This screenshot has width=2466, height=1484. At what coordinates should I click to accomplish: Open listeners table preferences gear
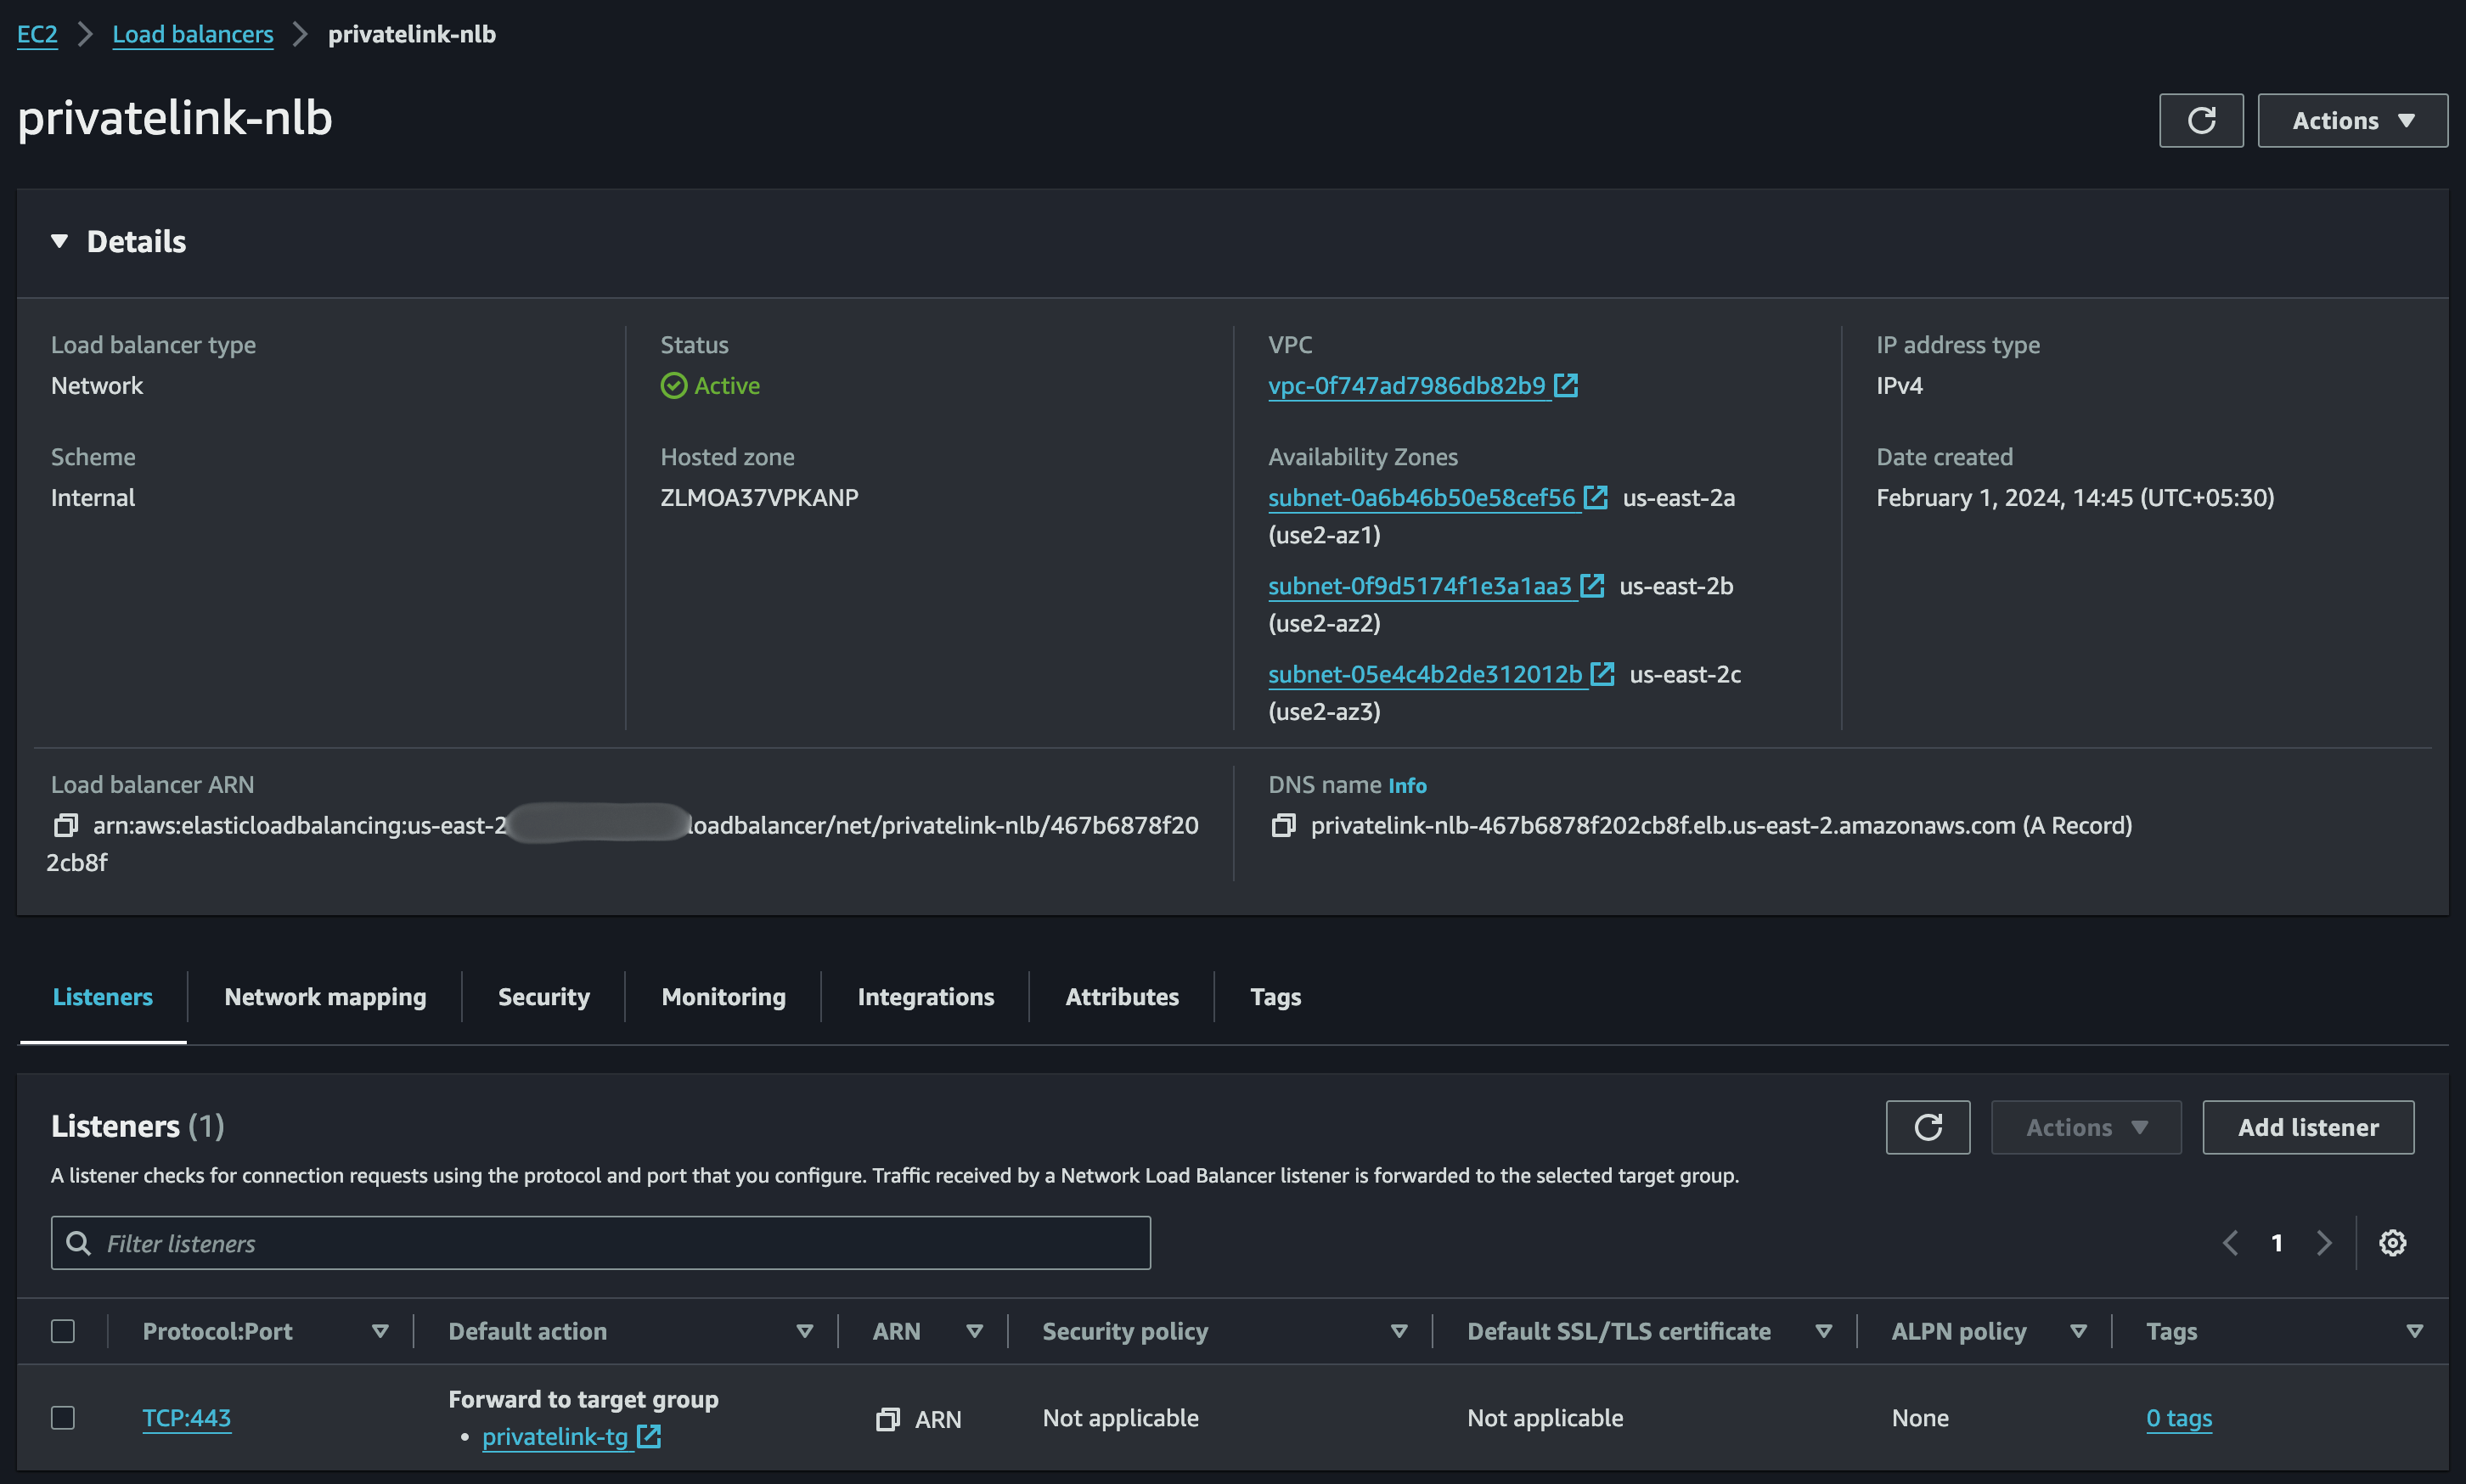click(2392, 1243)
